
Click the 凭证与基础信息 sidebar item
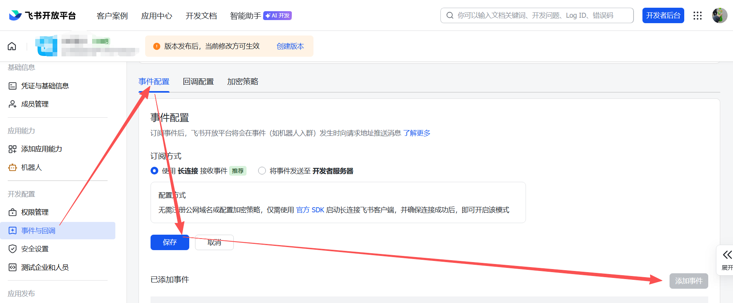click(45, 86)
